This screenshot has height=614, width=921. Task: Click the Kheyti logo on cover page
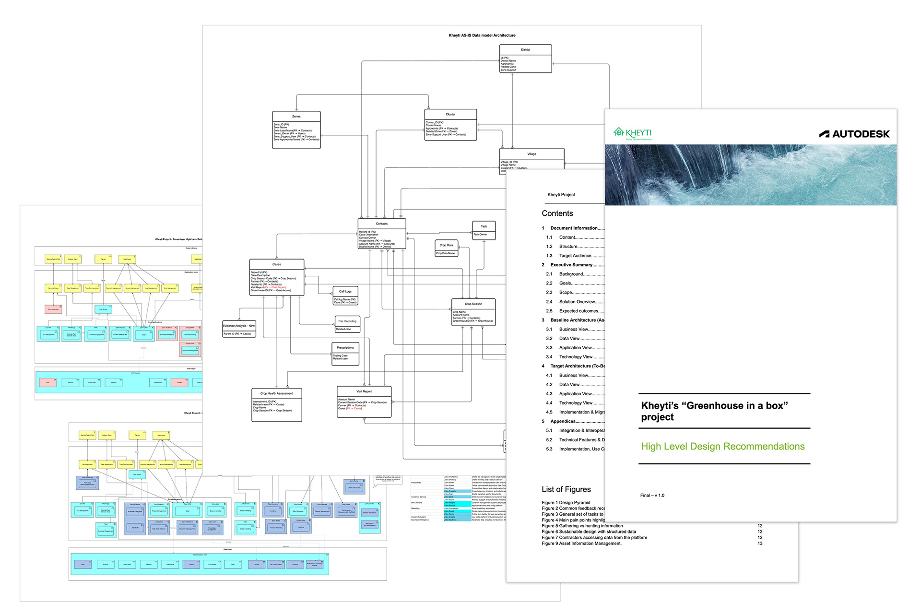click(x=632, y=133)
